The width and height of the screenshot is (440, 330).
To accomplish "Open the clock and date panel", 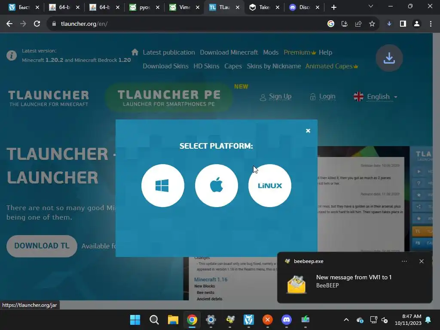I will pyautogui.click(x=408, y=320).
